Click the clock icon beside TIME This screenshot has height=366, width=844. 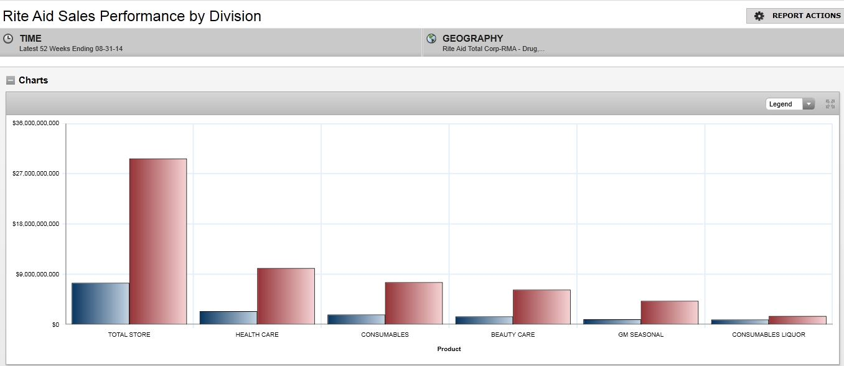click(8, 39)
